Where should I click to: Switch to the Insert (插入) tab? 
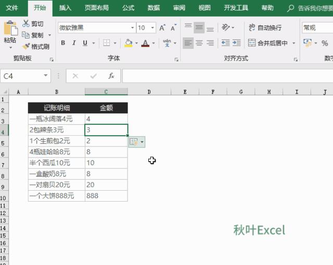coord(65,8)
